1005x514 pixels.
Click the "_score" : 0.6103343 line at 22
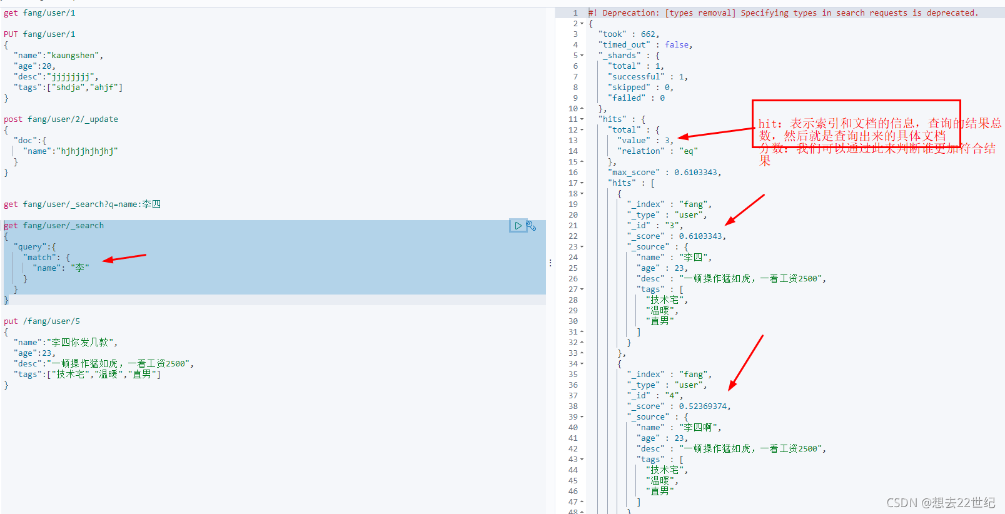click(677, 236)
